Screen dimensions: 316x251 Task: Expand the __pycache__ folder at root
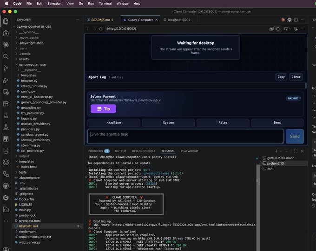coord(28,32)
